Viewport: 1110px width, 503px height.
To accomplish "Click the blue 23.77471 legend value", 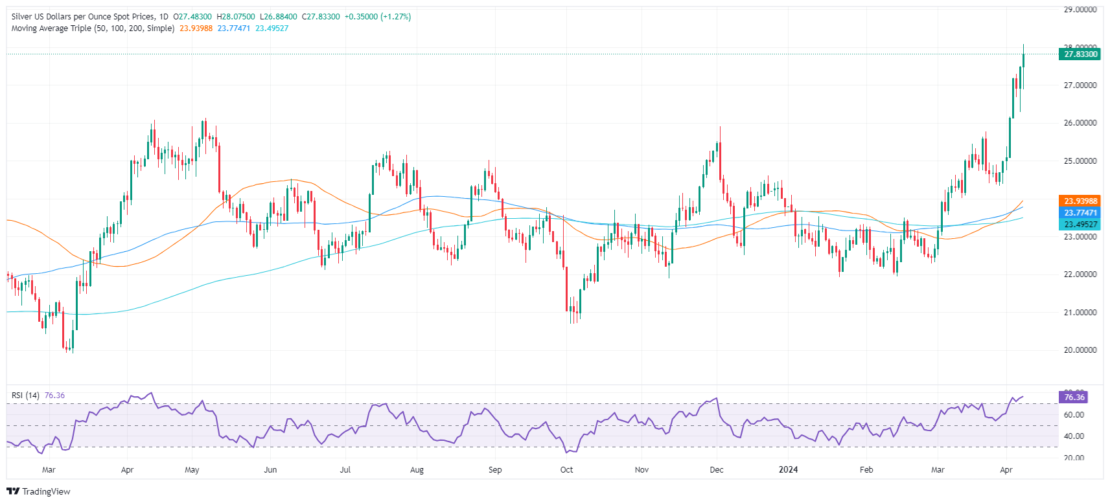I will 233,28.
